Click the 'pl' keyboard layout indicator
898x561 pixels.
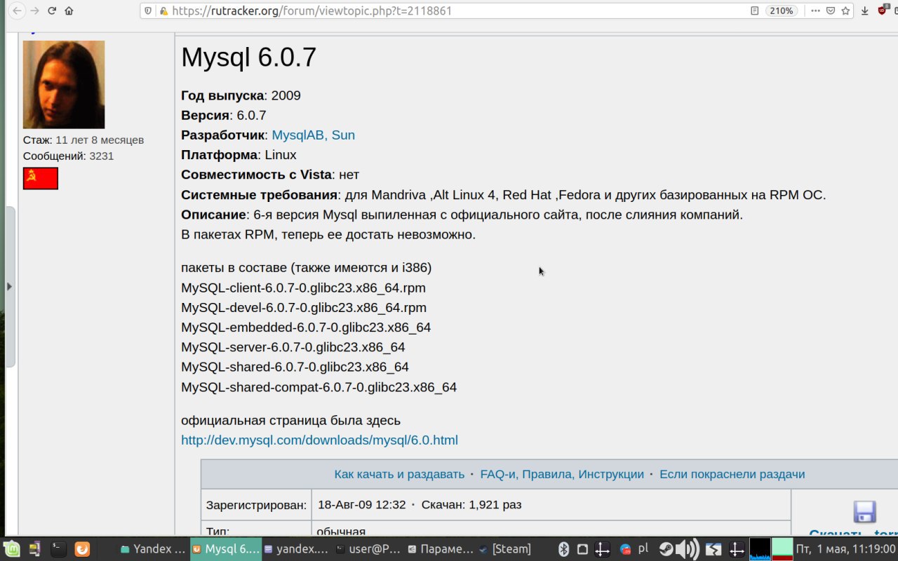[x=643, y=548]
